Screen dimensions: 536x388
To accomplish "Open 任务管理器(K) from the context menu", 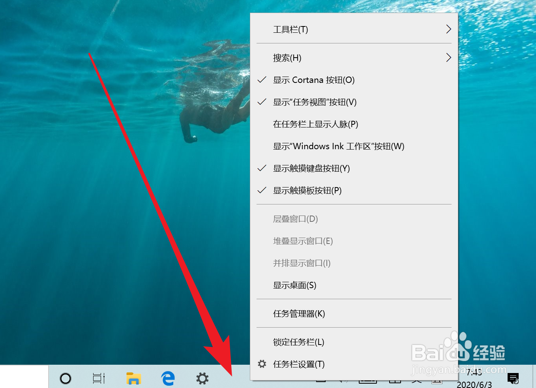I will 299,314.
